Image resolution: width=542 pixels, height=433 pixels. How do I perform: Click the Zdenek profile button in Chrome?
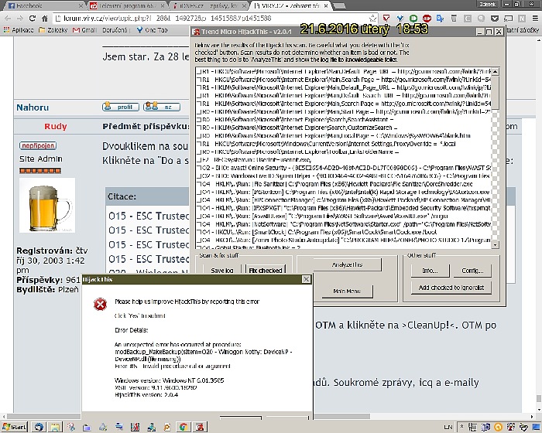click(487, 4)
